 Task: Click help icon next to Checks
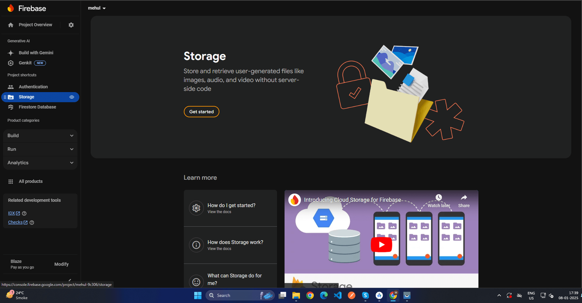tap(32, 223)
